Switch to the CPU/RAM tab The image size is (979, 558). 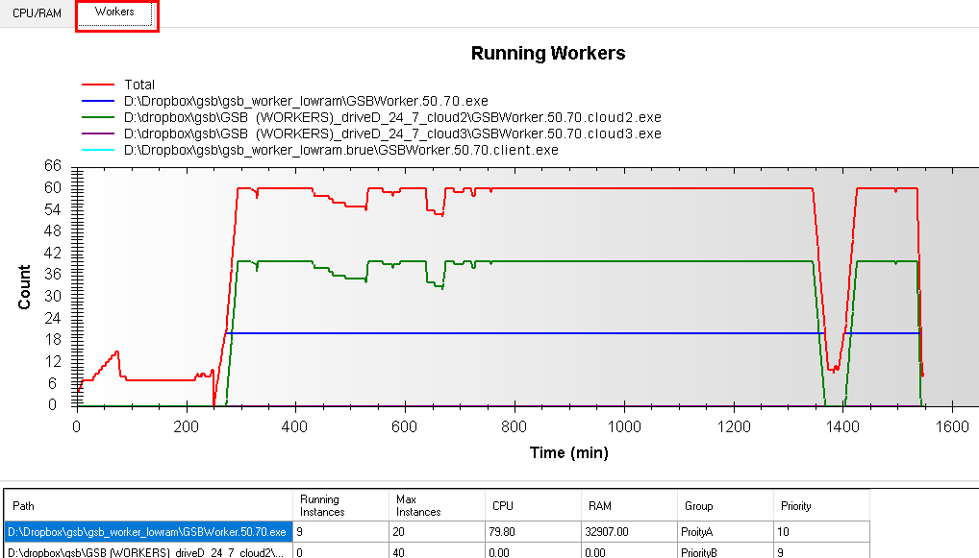(37, 12)
